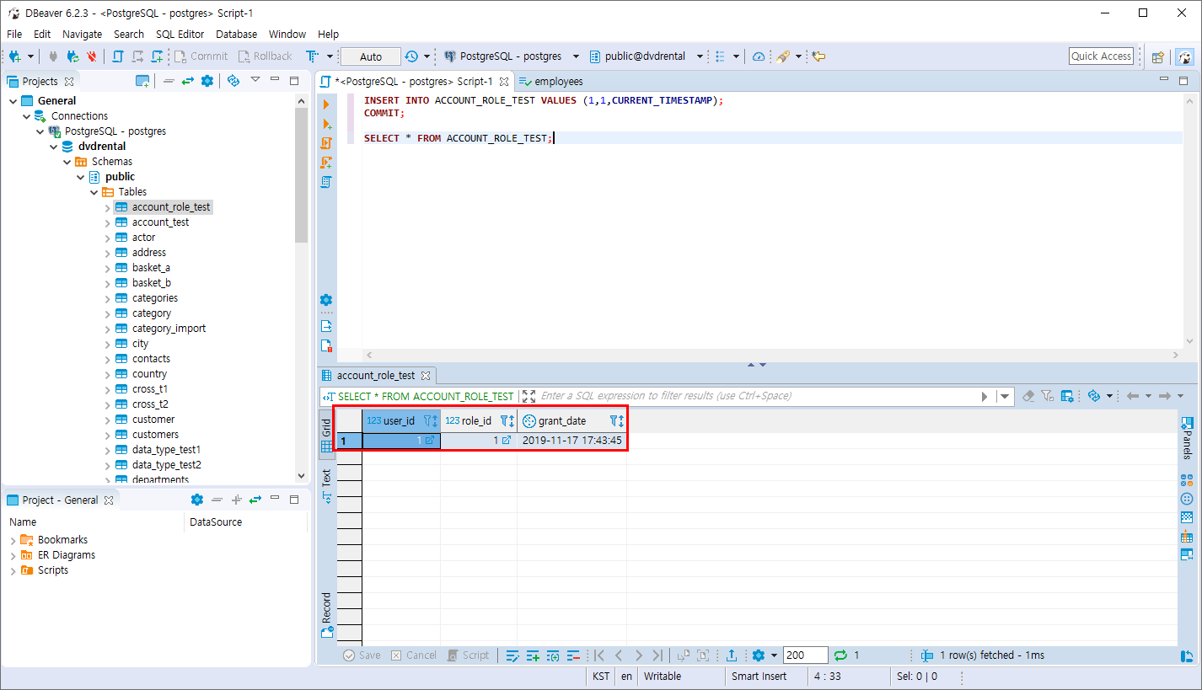Click Collapse all icon in Projects panel
This screenshot has height=690, width=1202.
click(169, 81)
